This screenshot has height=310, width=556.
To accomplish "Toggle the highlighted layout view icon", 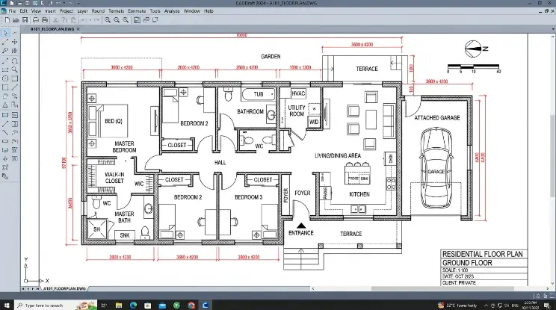I will coord(137,20).
